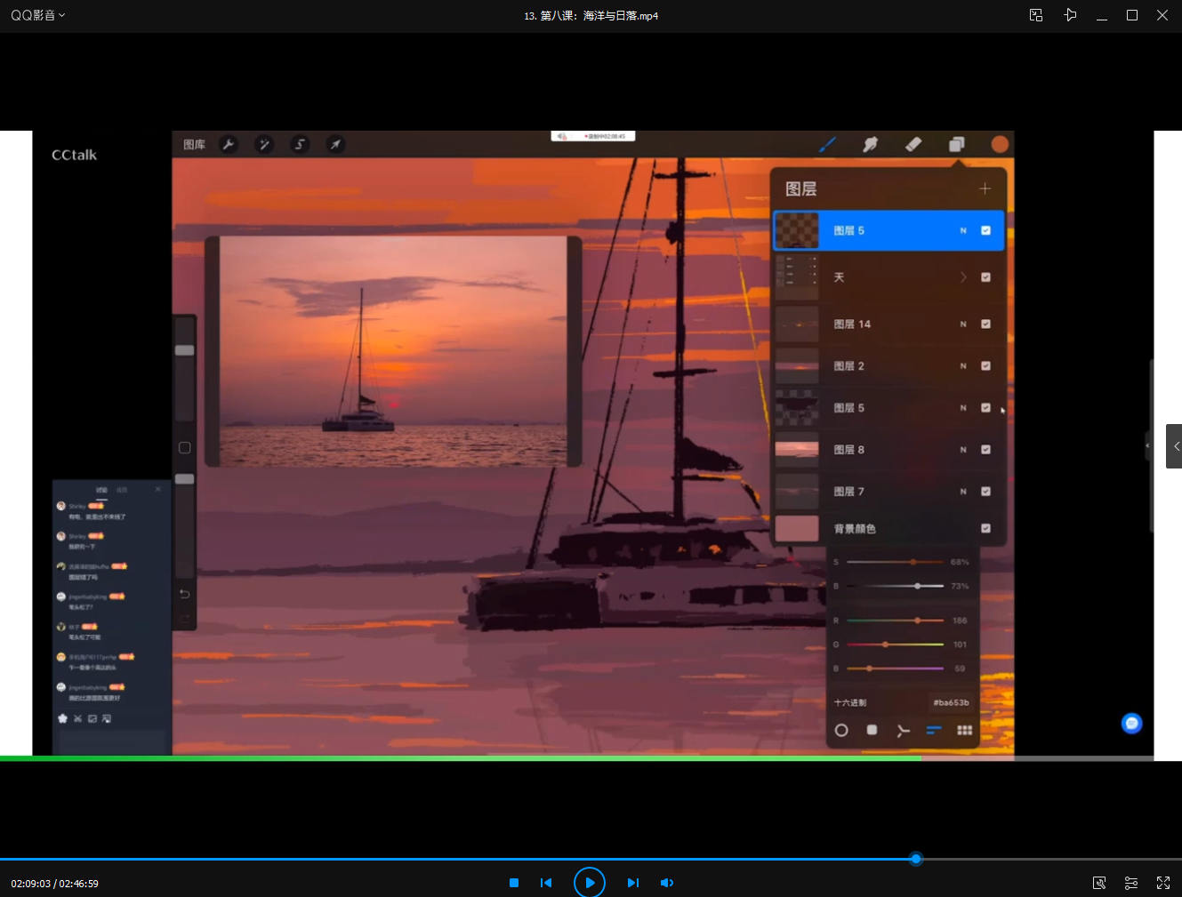Open the QQ影音 main menu dropdown
Image resolution: width=1182 pixels, height=897 pixels.
pos(37,15)
